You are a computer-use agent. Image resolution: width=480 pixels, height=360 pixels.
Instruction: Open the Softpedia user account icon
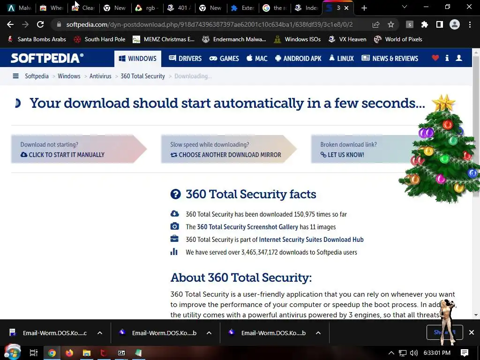click(458, 58)
